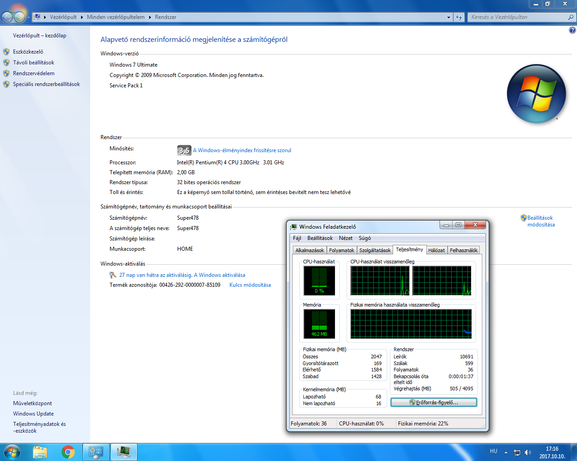
Task: Click the search magnifier icon
Action: (x=571, y=17)
